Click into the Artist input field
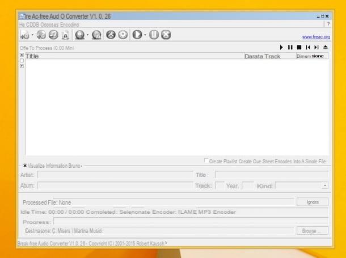 click(115, 175)
